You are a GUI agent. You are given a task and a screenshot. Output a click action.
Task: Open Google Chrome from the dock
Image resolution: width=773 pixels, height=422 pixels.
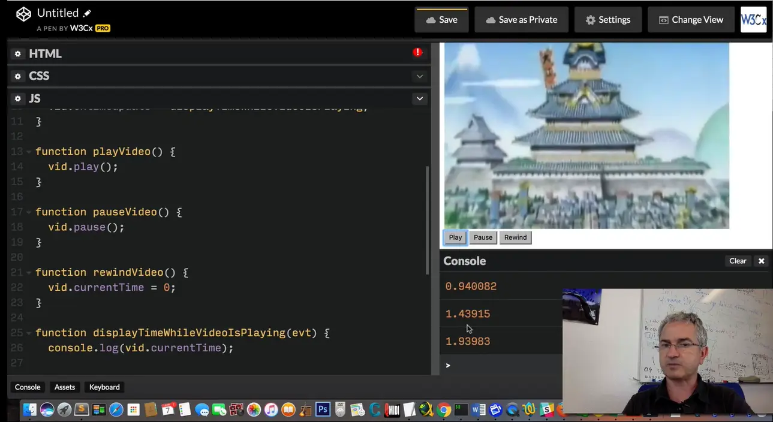point(444,409)
